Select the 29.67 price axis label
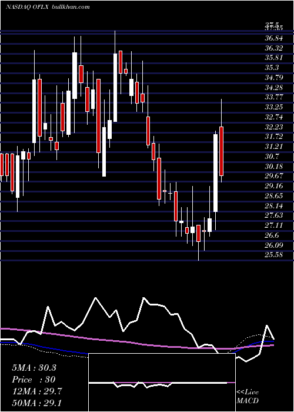 click(274, 176)
